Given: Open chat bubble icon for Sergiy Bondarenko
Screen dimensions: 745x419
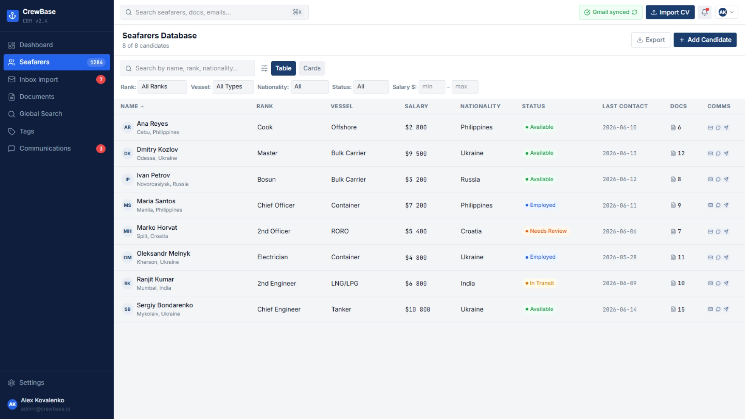Looking at the screenshot, I should click(718, 309).
